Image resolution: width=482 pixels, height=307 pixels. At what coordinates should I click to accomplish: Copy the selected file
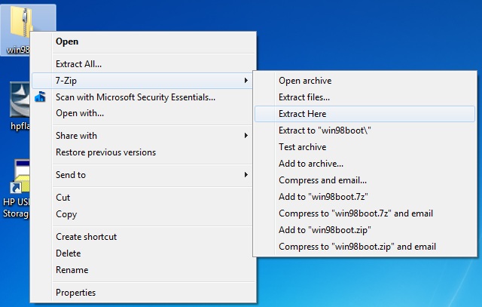144,214
